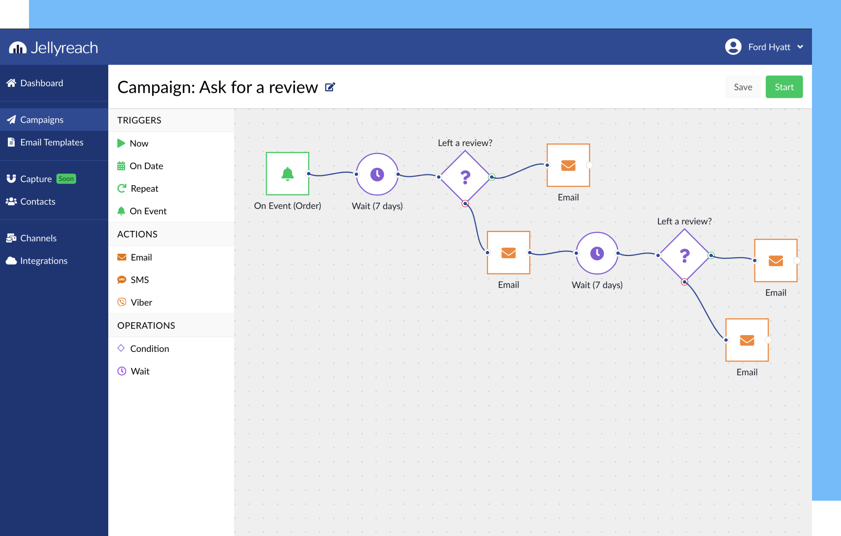The height and width of the screenshot is (536, 841).
Task: Click red no-port of second condition node
Action: coord(684,282)
